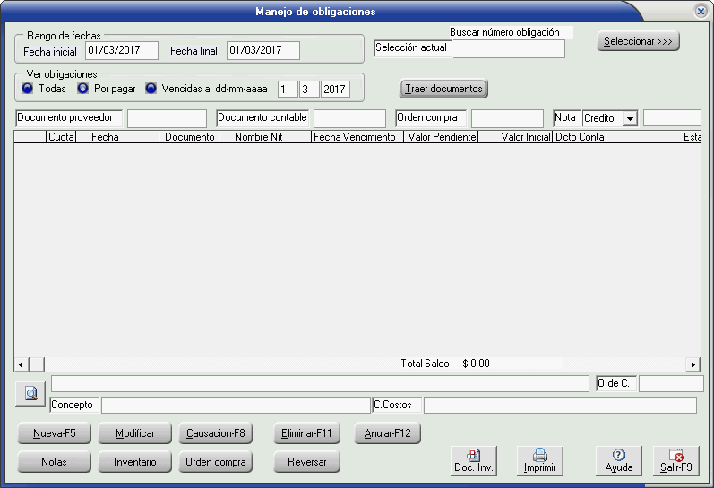The width and height of the screenshot is (714, 488).
Task: Click the Anular-F12 button
Action: pyautogui.click(x=387, y=433)
